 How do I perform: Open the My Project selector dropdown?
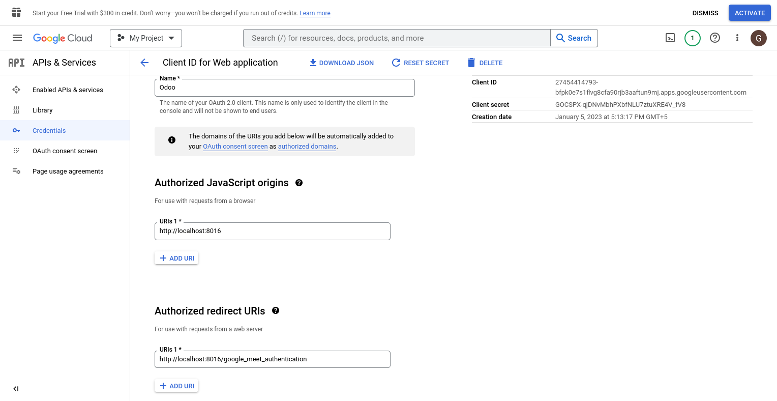(146, 38)
